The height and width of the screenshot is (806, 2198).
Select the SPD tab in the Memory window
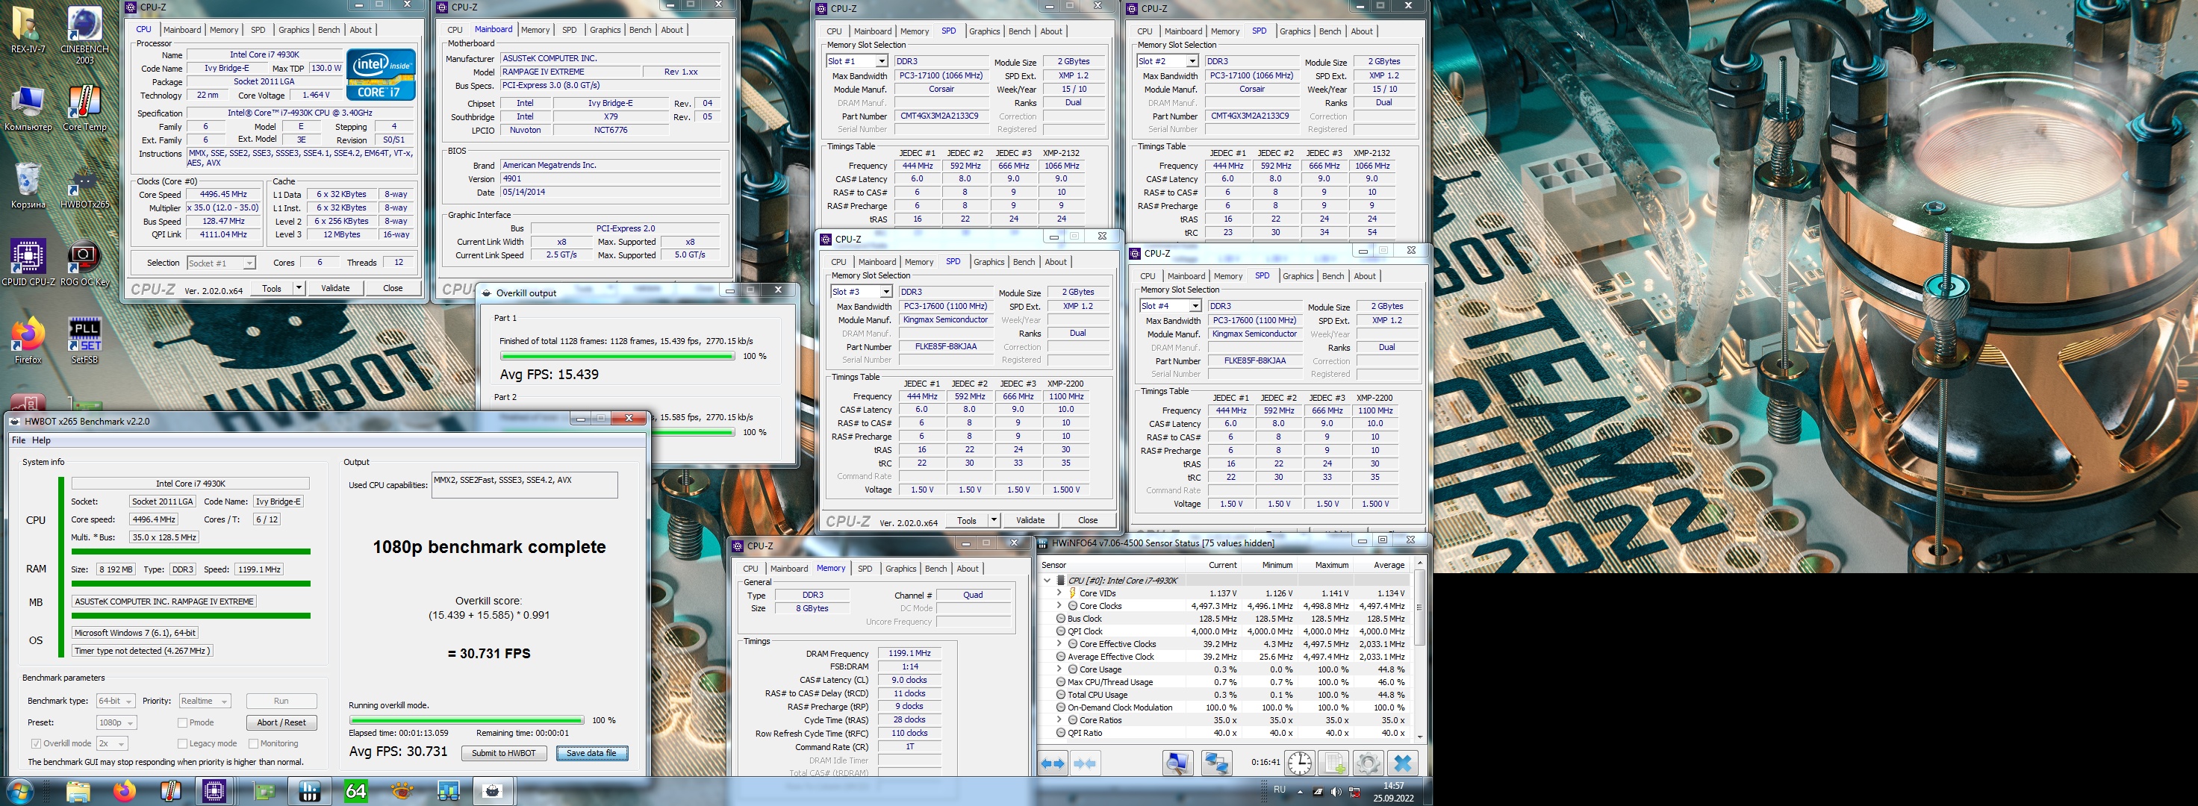[865, 569]
